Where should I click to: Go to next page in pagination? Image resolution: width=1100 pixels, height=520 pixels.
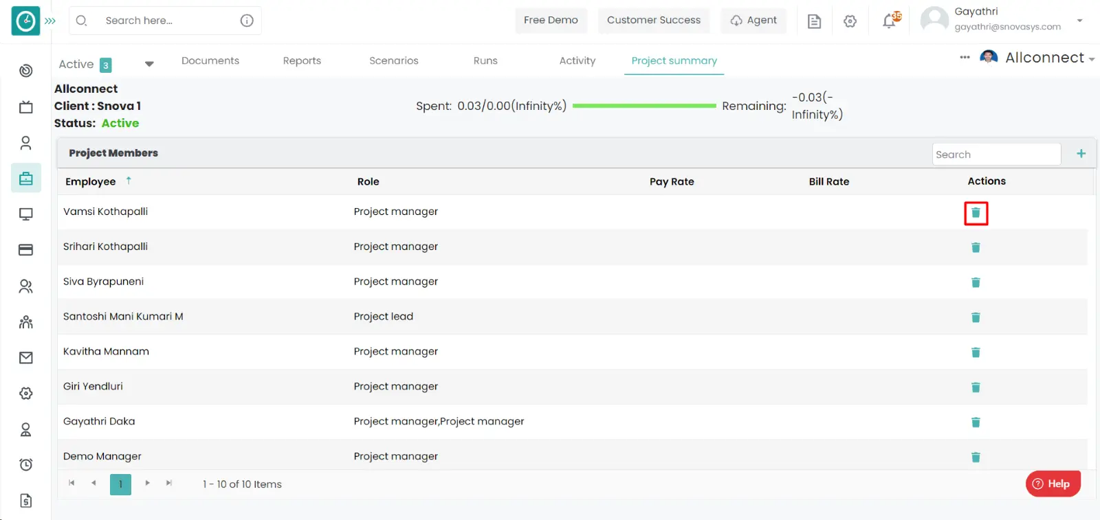(147, 484)
